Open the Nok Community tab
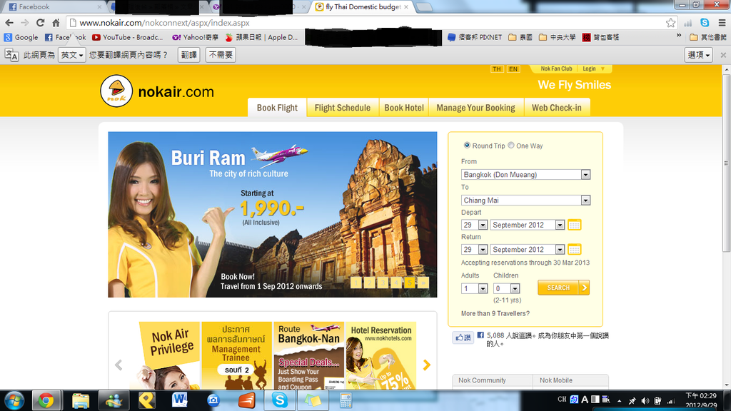Screen dimensions: 731x411 point(493,380)
